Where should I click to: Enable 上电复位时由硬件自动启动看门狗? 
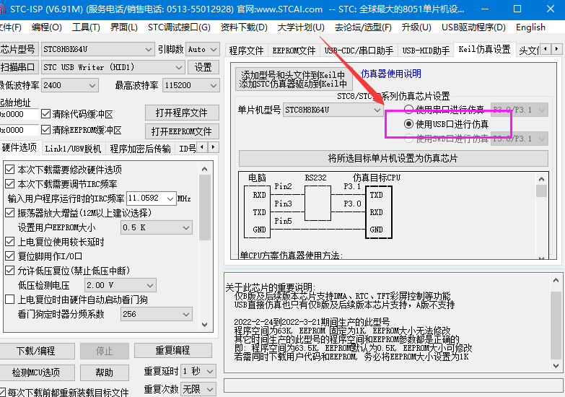(x=10, y=300)
